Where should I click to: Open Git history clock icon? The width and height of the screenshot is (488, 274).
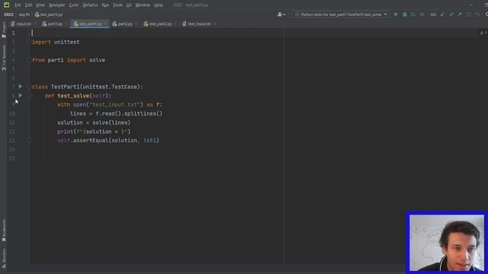(x=468, y=14)
